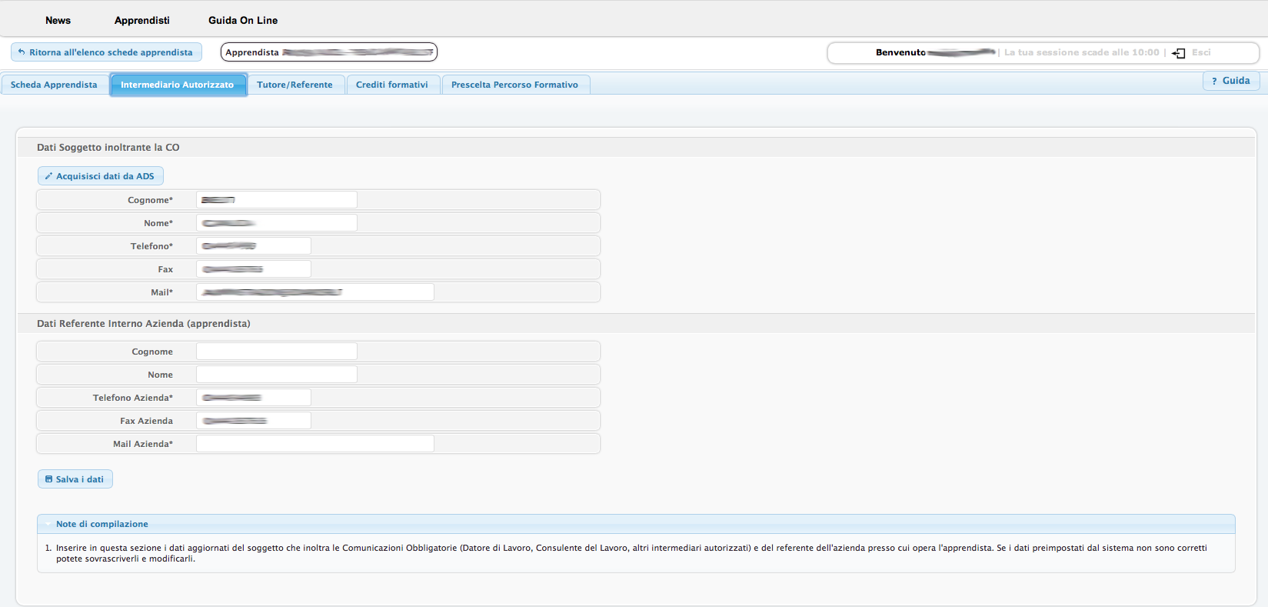Click the back arrow icon on Ritorna all'elenco
Image resolution: width=1268 pixels, height=607 pixels.
[x=22, y=52]
